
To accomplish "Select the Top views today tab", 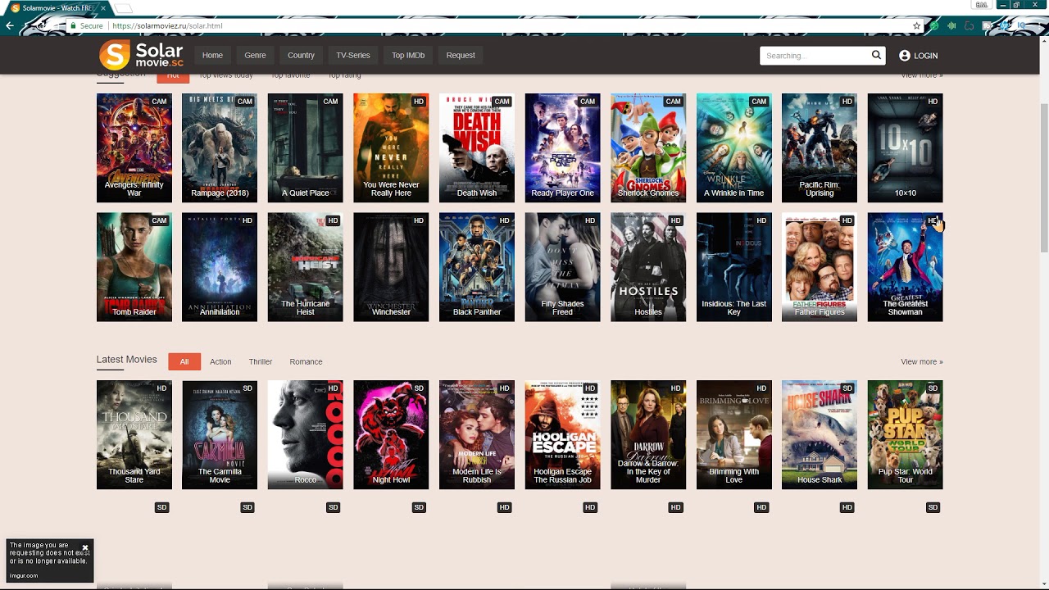I will point(226,75).
